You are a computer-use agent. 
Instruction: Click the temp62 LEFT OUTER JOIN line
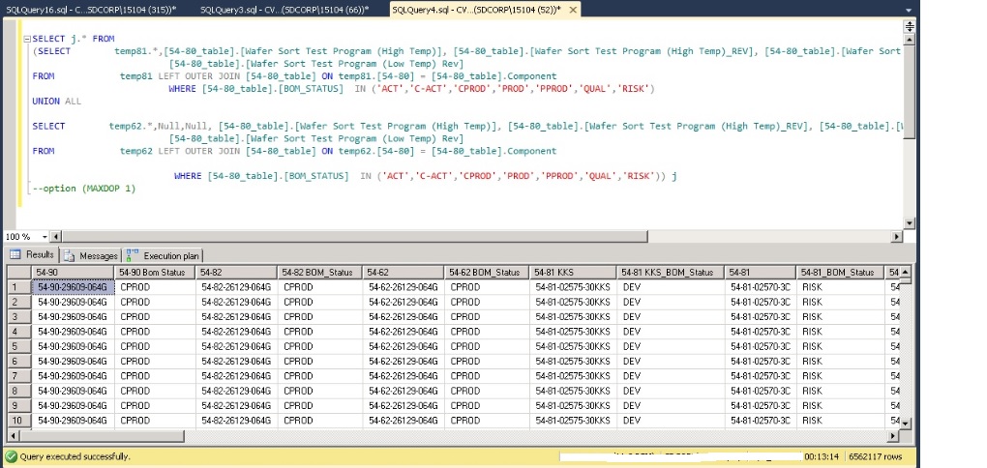pos(294,151)
